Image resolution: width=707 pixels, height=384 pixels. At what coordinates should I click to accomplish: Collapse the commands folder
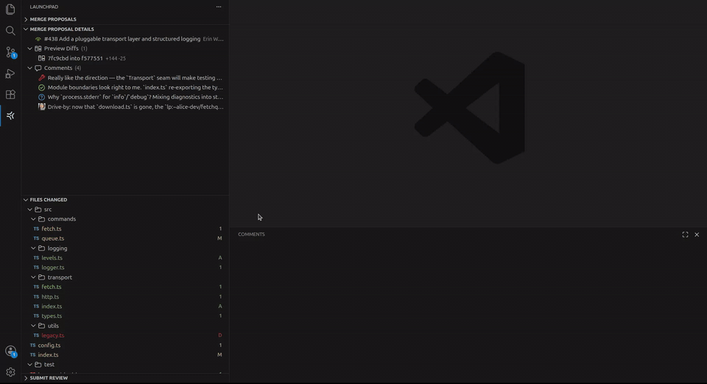33,219
